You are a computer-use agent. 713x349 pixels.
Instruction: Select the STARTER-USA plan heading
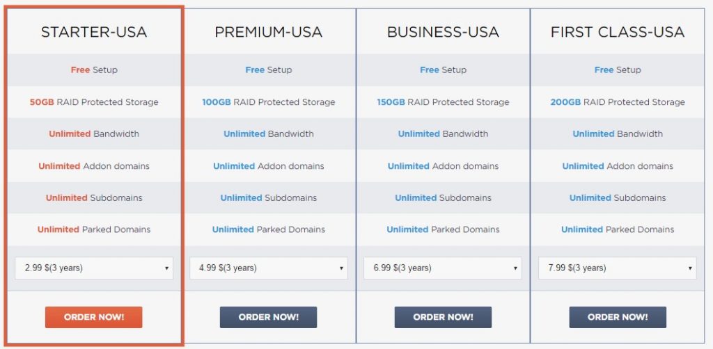pos(94,32)
